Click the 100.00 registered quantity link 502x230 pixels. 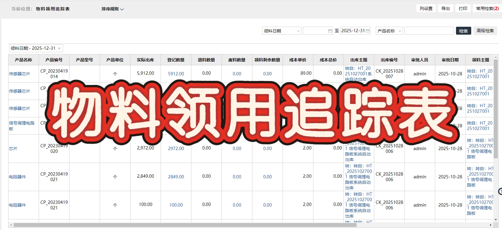pyautogui.click(x=176, y=205)
